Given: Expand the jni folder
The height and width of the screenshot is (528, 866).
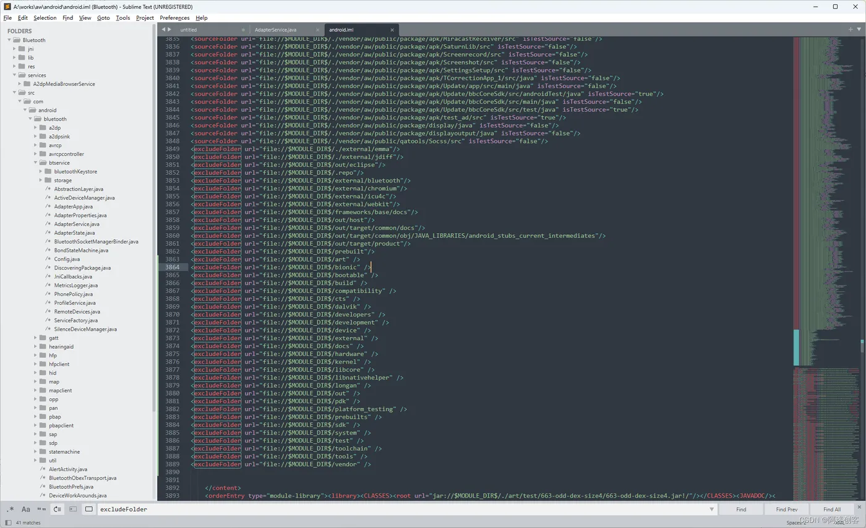Looking at the screenshot, I should pyautogui.click(x=14, y=49).
